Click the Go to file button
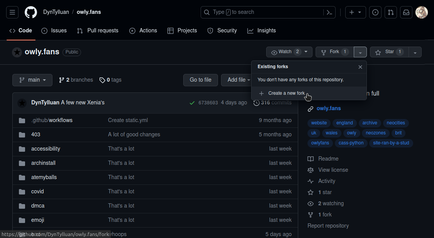Image resolution: width=434 pixels, height=238 pixels. (200, 80)
